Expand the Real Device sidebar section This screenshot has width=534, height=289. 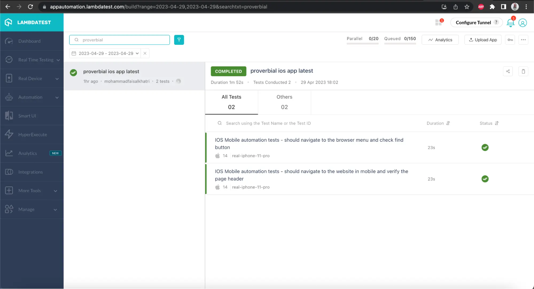[30, 78]
